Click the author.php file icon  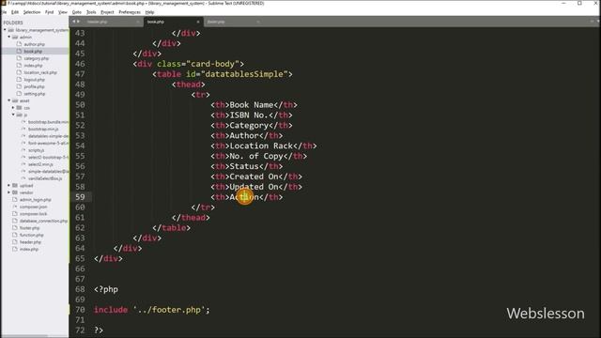coord(19,44)
